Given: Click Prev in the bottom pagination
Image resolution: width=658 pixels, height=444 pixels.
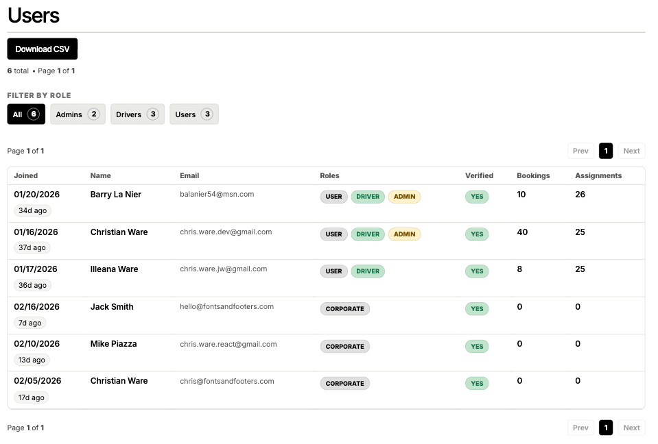Looking at the screenshot, I should (x=580, y=427).
